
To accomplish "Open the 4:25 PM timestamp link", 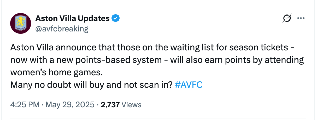I will (x=25, y=105).
